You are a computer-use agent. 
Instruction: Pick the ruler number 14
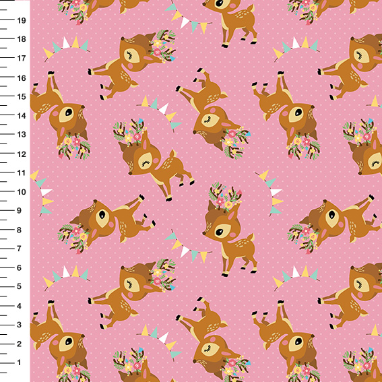pos(22,116)
